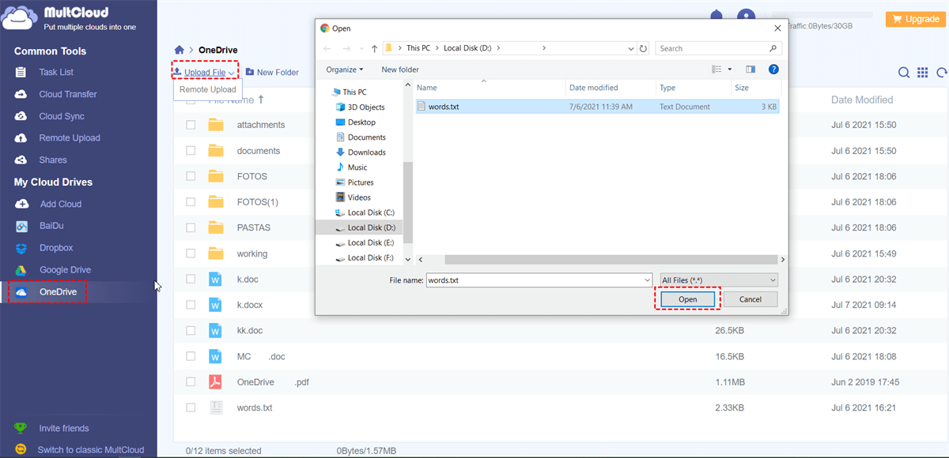Open the Cloud Sync tool
This screenshot has height=458, width=949.
pyautogui.click(x=62, y=116)
